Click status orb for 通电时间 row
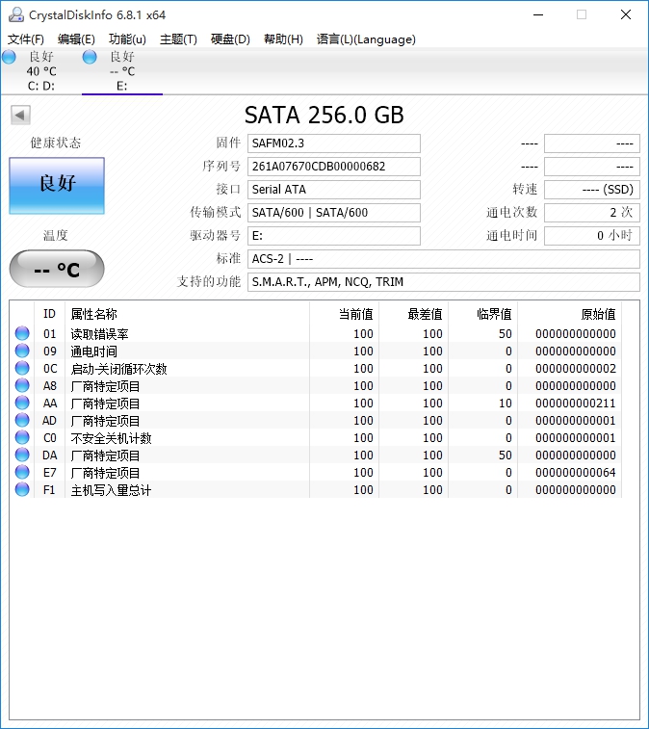 point(22,351)
